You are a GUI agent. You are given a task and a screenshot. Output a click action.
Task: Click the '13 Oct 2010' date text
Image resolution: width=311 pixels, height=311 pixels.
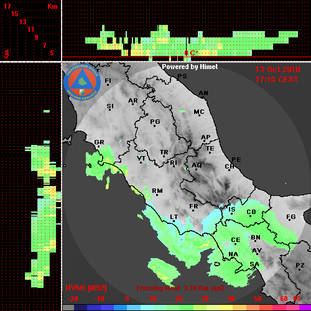[x=277, y=70]
